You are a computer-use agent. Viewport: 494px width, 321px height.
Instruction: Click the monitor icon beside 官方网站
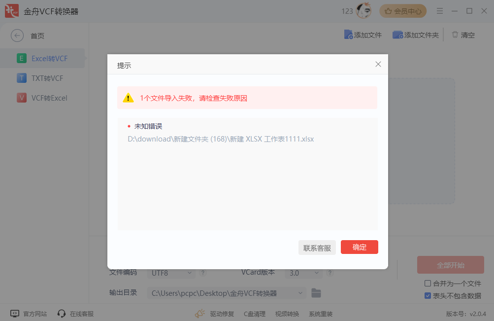click(x=15, y=314)
